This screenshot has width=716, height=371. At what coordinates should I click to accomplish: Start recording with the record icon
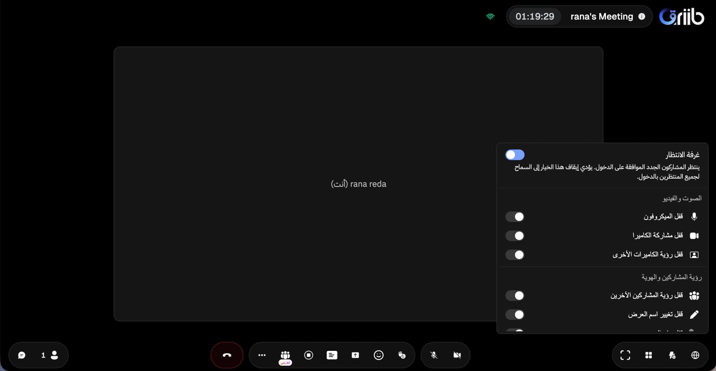(x=308, y=355)
